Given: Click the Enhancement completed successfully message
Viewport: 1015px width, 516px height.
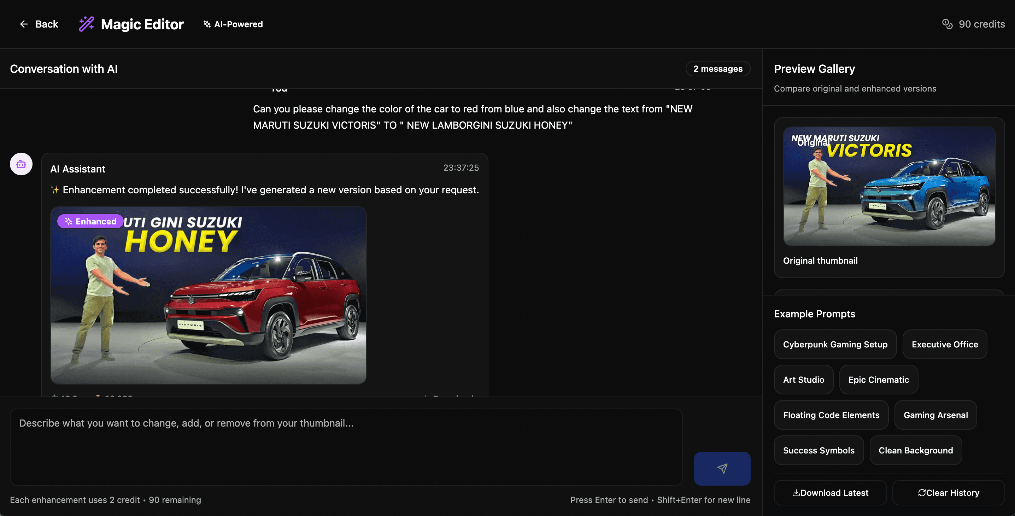Looking at the screenshot, I should (265, 190).
